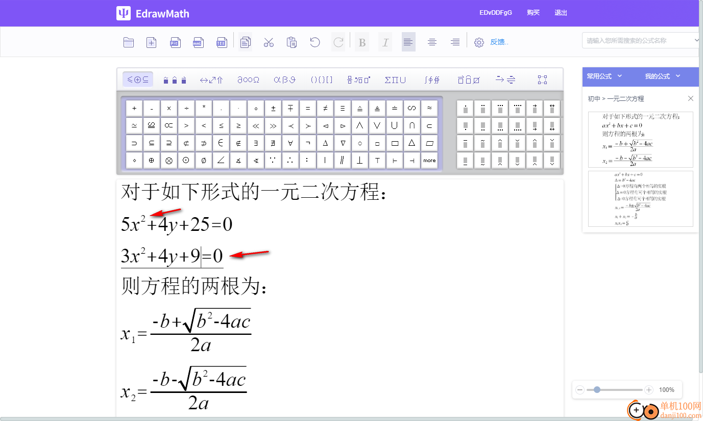
Task: Close the 一元二次方程 formula panel
Action: coord(691,98)
